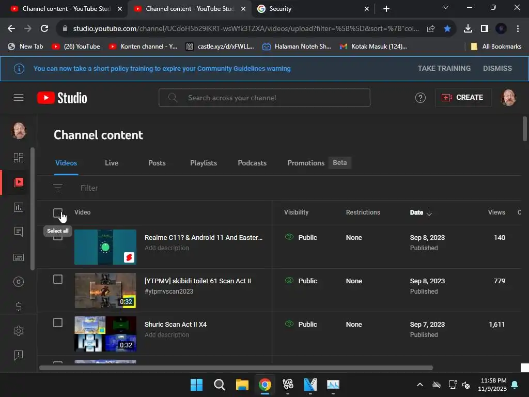This screenshot has height=397, width=529.
Task: Click the YouTube Studio logo
Action: [62, 98]
